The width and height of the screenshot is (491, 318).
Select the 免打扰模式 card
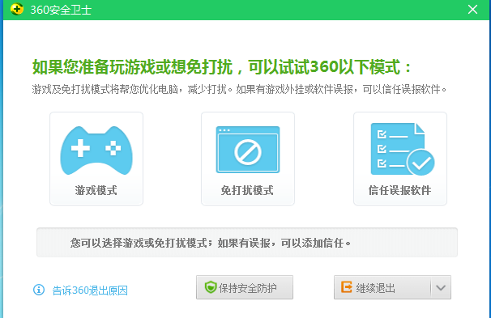tap(248, 159)
